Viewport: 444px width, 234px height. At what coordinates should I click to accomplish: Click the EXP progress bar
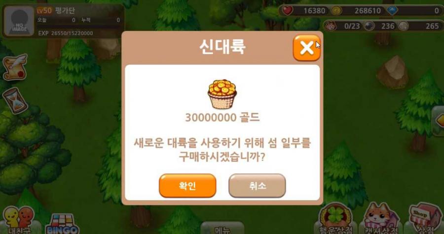(79, 27)
